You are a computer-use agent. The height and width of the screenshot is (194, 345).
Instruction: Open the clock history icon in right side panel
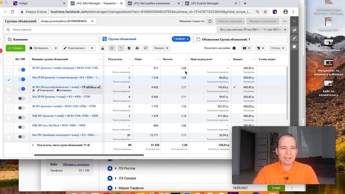point(294,47)
